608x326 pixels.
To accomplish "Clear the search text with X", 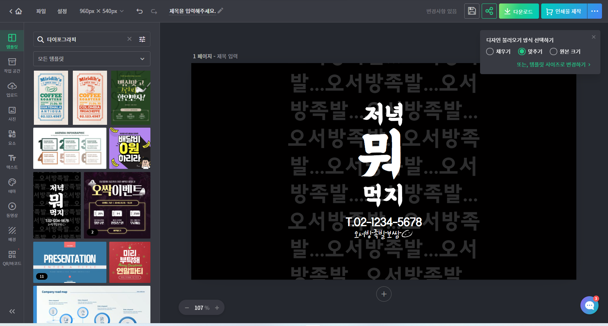I will click(x=130, y=39).
